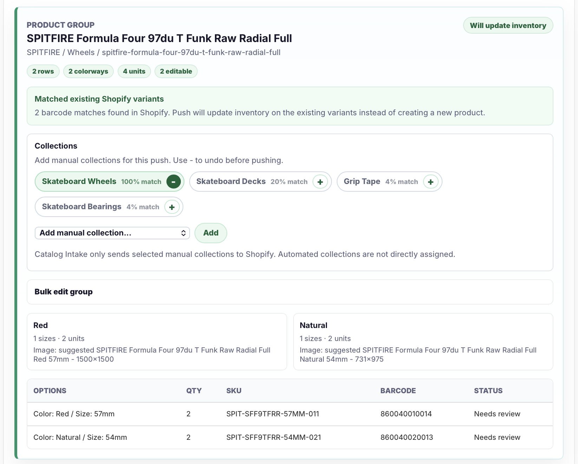Add Grip Tape collection with plus icon
578x464 pixels.
pyautogui.click(x=431, y=182)
